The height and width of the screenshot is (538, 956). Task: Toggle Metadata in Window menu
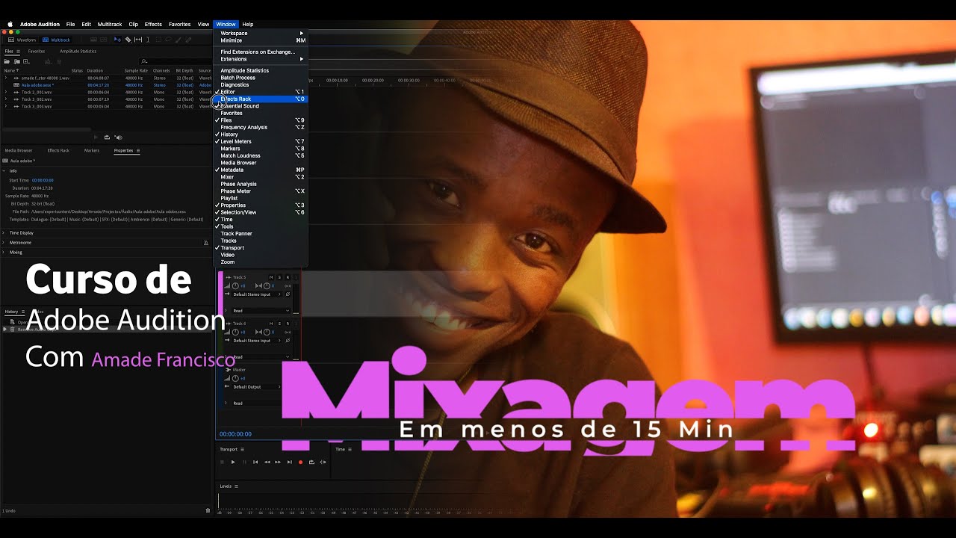tap(261, 170)
